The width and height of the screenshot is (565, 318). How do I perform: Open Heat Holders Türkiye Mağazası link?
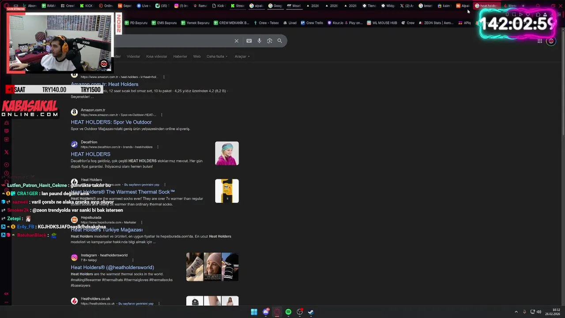(107, 230)
